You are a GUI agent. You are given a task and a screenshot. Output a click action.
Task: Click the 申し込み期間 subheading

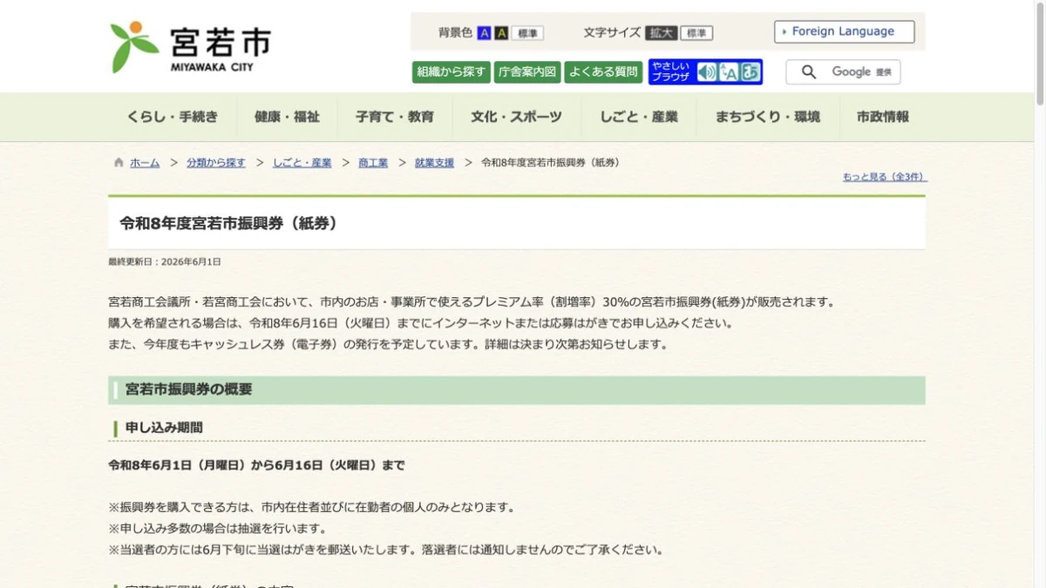pyautogui.click(x=164, y=428)
